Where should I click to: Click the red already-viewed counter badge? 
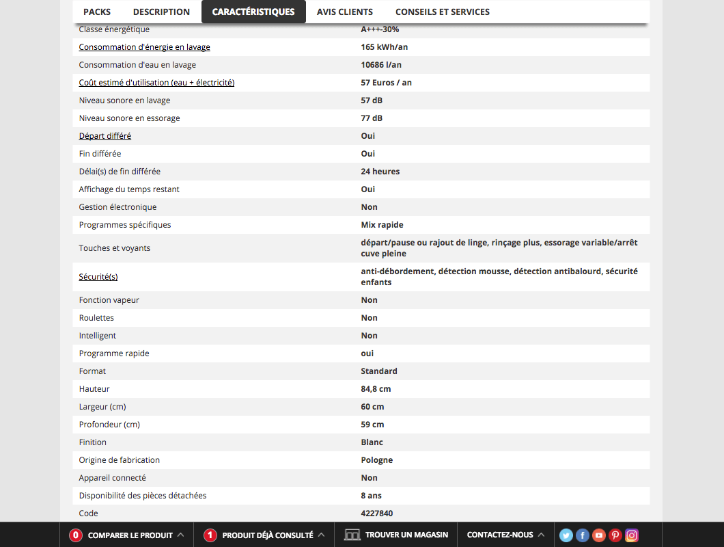click(210, 535)
